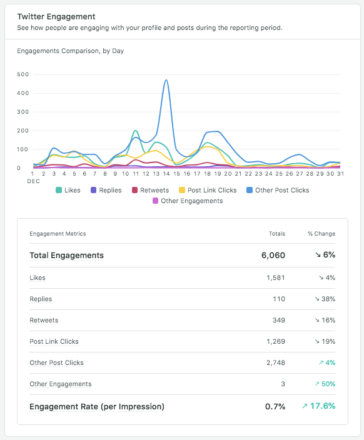Viewport: 364px width, 440px height.
Task: Click the peak of Other Post Clicks line
Action: click(x=166, y=80)
